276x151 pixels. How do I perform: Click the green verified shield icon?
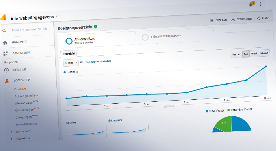tap(95, 26)
